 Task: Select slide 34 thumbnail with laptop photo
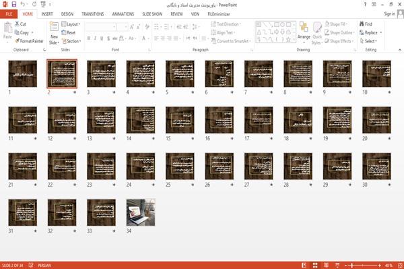click(141, 212)
